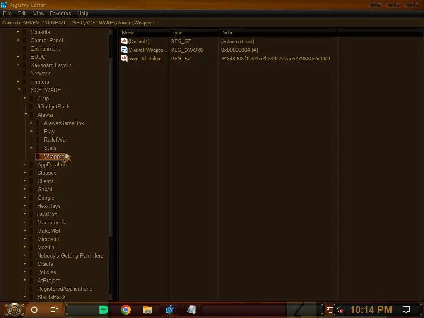Select the Control Panel key
The height and width of the screenshot is (318, 424).
(46, 40)
